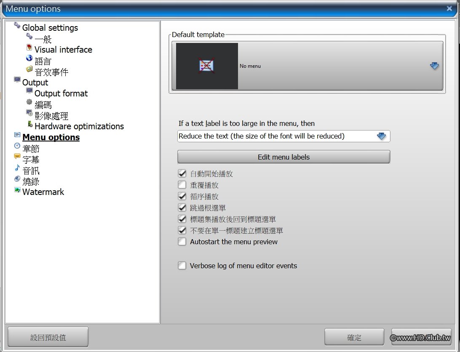Click the Watermark picture icon
The width and height of the screenshot is (460, 352).
tap(17, 190)
